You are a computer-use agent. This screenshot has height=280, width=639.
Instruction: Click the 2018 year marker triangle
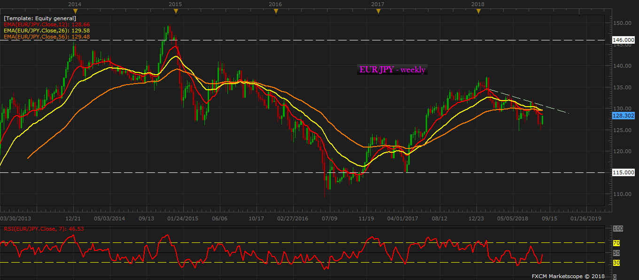478,11
